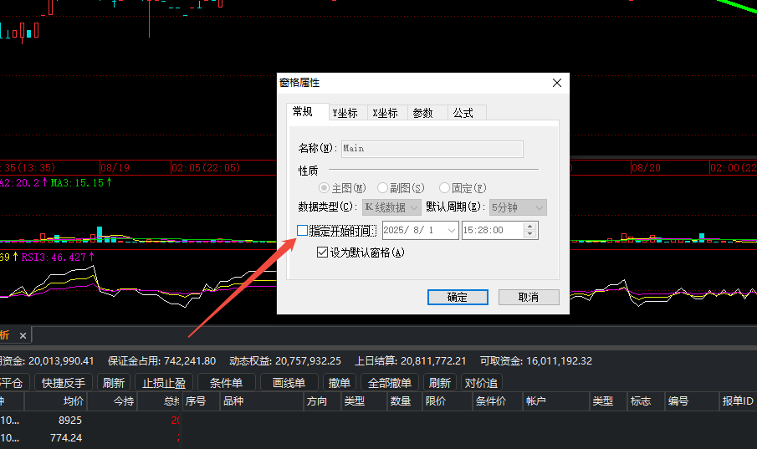Image resolution: width=757 pixels, height=449 pixels.
Task: Uncheck 设为默认窗格 option
Action: tap(323, 252)
